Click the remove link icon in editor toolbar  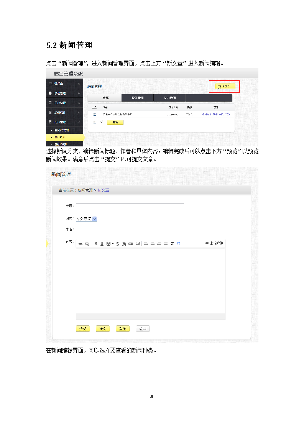[x=87, y=244]
